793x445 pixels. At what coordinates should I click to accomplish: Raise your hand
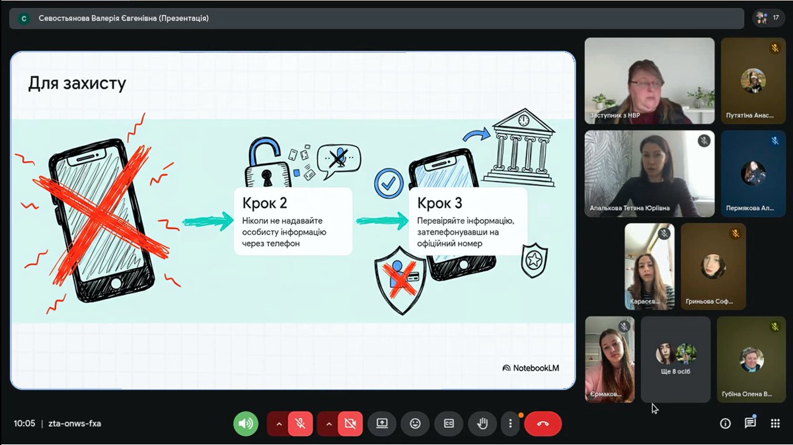point(482,424)
